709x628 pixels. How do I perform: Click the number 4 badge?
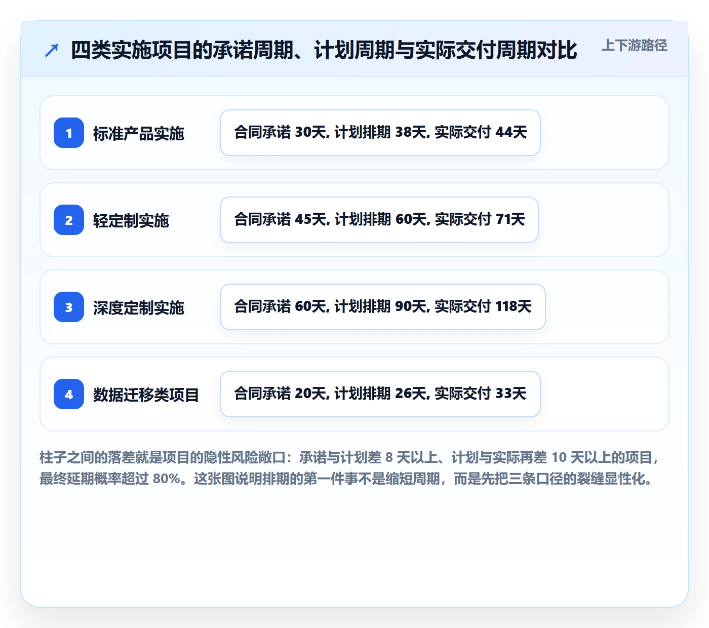(x=69, y=394)
